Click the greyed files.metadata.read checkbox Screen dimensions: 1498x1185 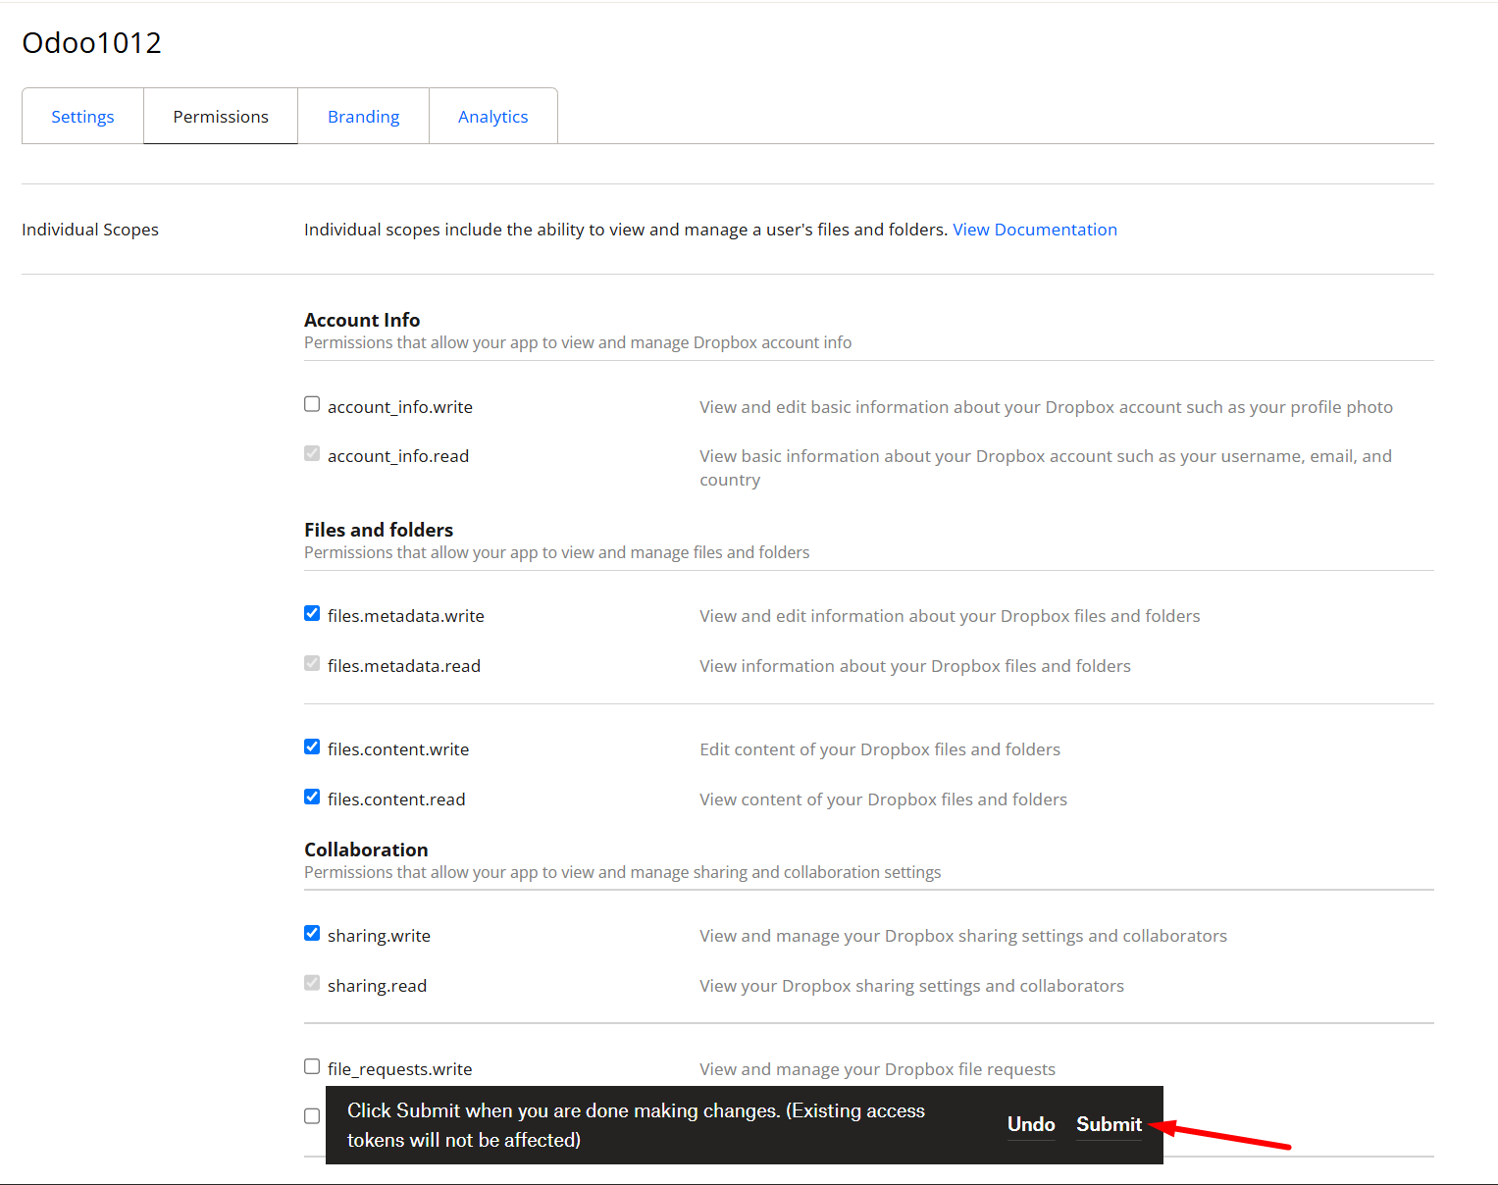(x=312, y=663)
